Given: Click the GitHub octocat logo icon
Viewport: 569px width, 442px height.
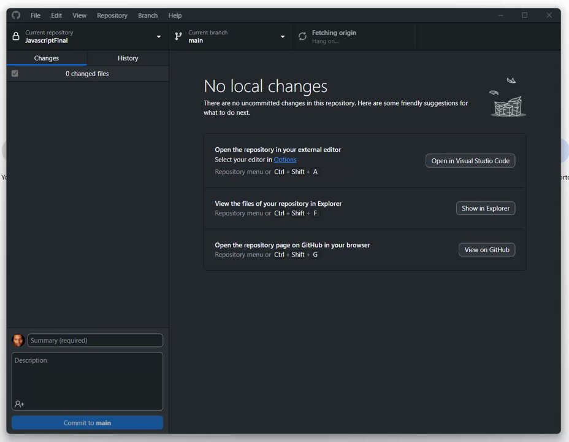Looking at the screenshot, I should (x=15, y=15).
